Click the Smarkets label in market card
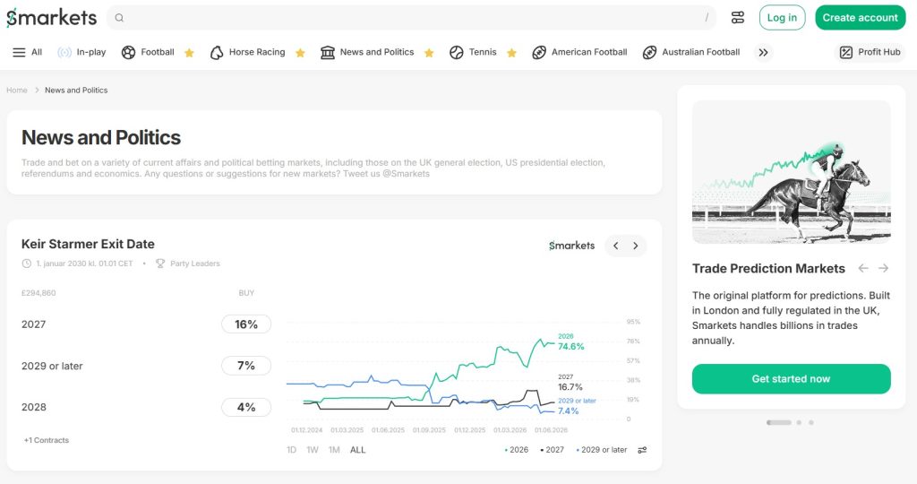The width and height of the screenshot is (917, 484). click(571, 246)
